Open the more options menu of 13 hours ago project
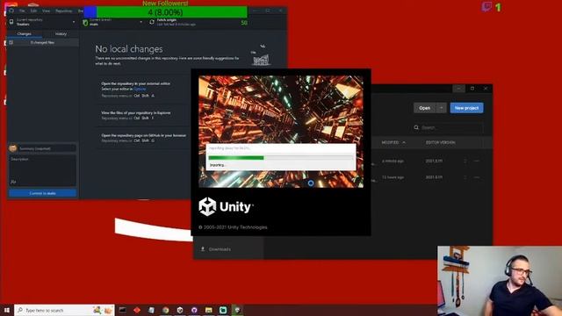This screenshot has height=316, width=562. point(477,177)
